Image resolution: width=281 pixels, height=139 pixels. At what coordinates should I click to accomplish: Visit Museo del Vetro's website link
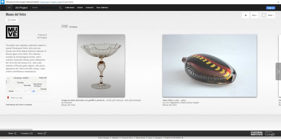pyautogui.click(x=19, y=105)
